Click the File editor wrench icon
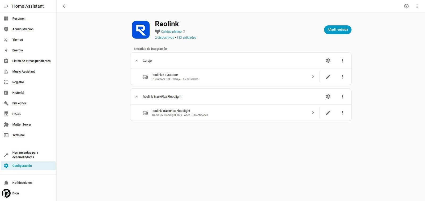425x201 pixels. click(6, 103)
